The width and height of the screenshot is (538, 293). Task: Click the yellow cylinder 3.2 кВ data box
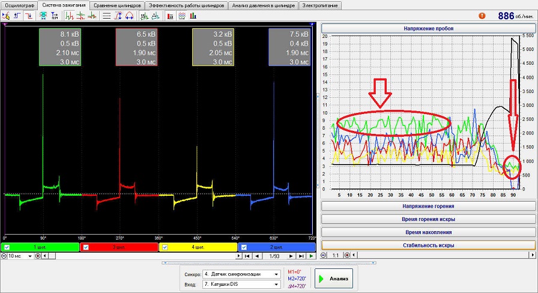(213, 47)
